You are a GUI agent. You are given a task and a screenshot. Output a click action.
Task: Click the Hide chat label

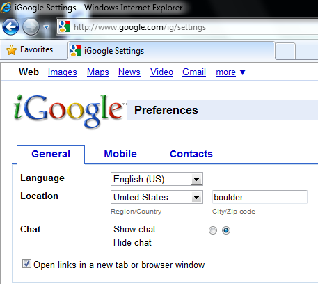click(x=132, y=243)
